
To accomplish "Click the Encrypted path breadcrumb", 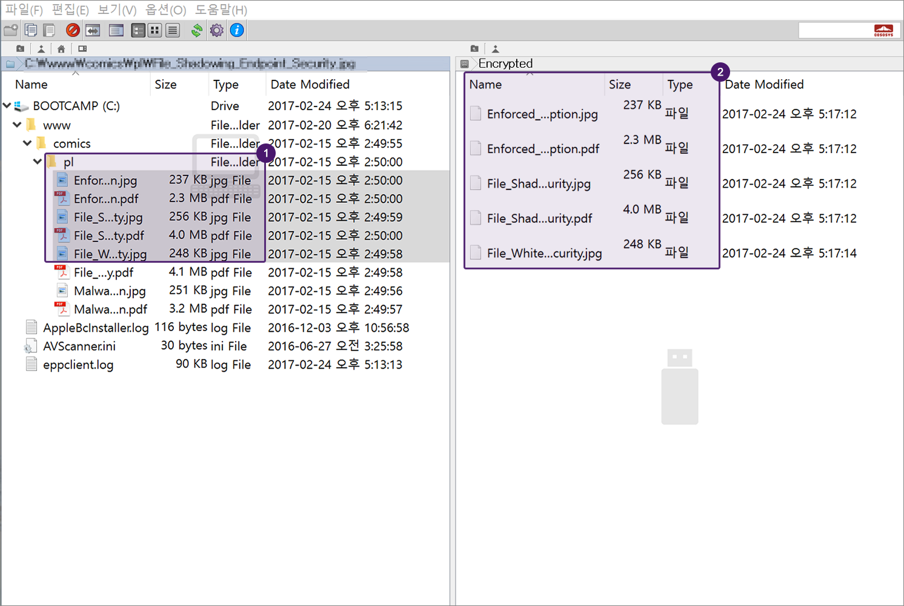I will [505, 64].
